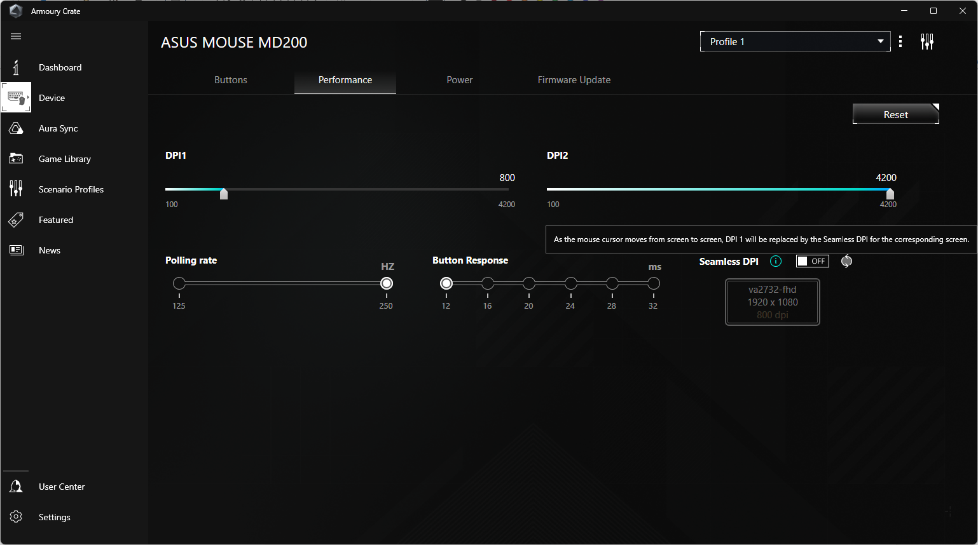Click the DPI1 slider track

coord(337,189)
